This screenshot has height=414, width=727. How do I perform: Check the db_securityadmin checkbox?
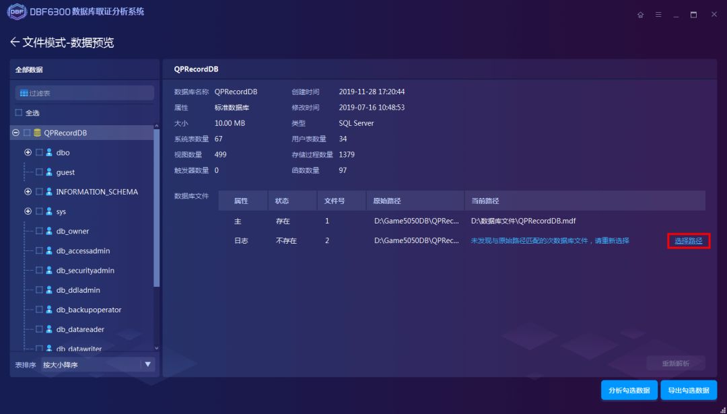click(x=39, y=271)
